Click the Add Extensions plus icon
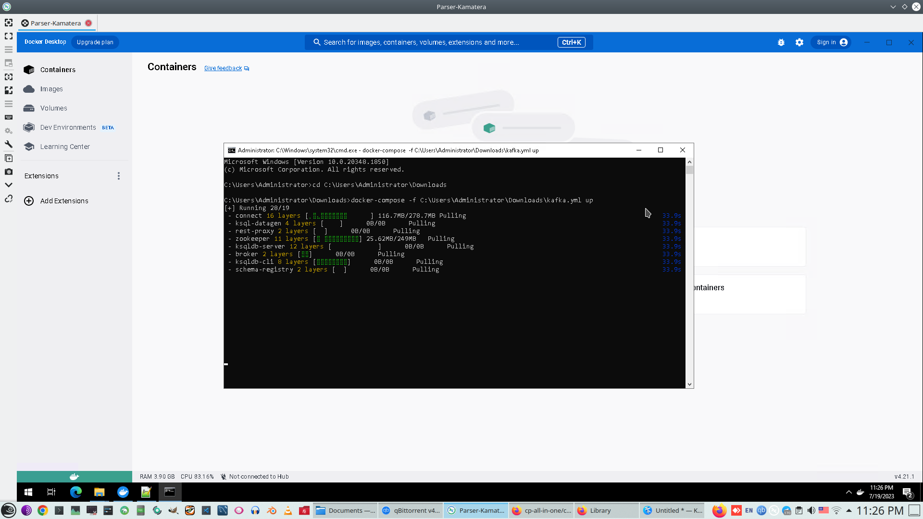This screenshot has width=923, height=519. pyautogui.click(x=29, y=201)
